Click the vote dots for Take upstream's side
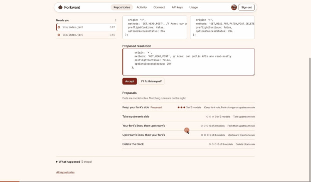Viewport: 311px width, 182px height. click(210, 116)
